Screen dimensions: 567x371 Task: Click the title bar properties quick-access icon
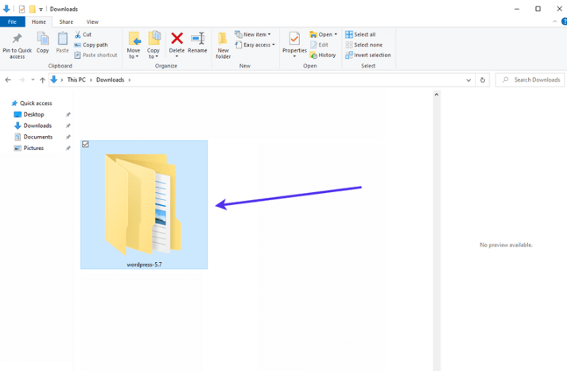21,9
